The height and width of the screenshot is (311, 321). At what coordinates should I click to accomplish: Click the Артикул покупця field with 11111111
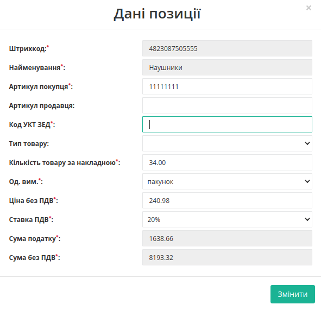coord(227,86)
